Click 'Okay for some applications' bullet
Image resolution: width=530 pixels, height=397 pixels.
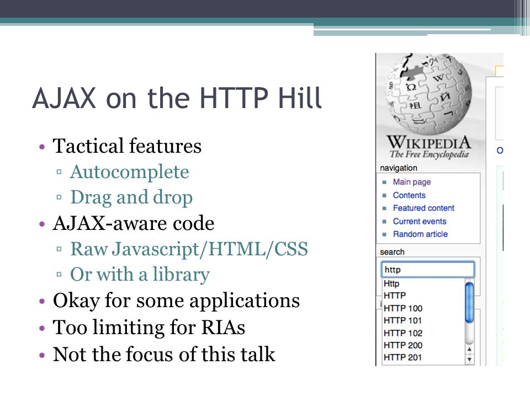click(x=176, y=301)
